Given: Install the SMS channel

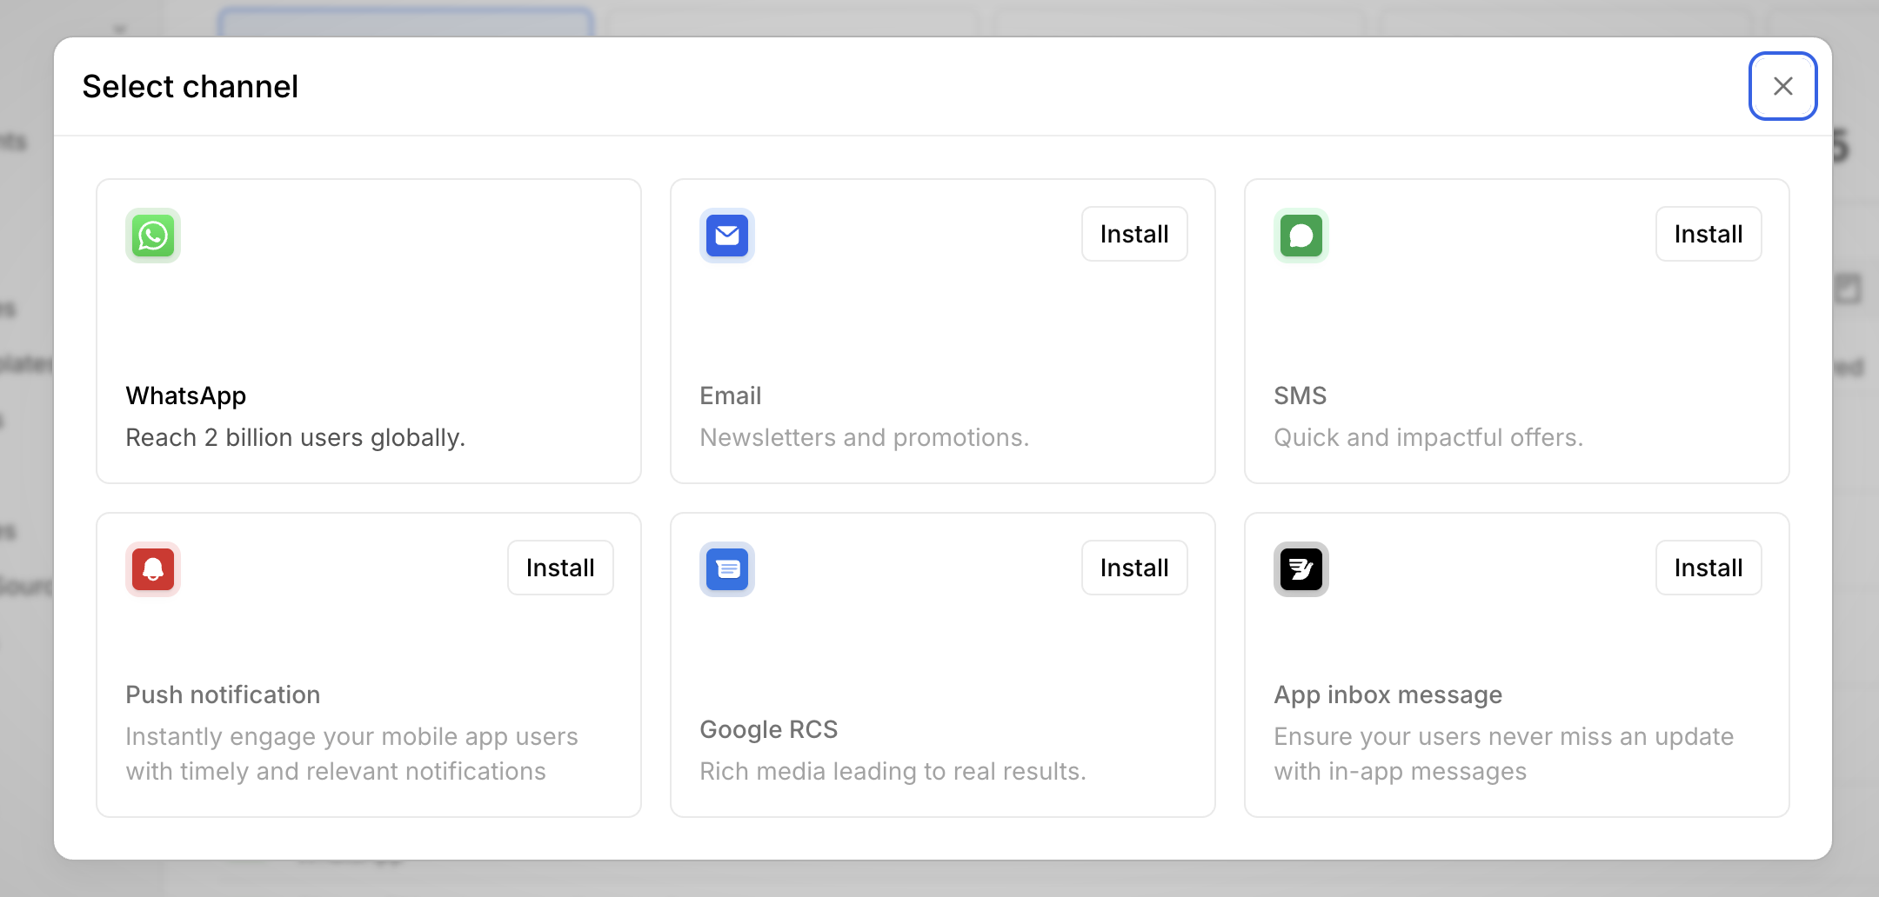Looking at the screenshot, I should pos(1708,234).
